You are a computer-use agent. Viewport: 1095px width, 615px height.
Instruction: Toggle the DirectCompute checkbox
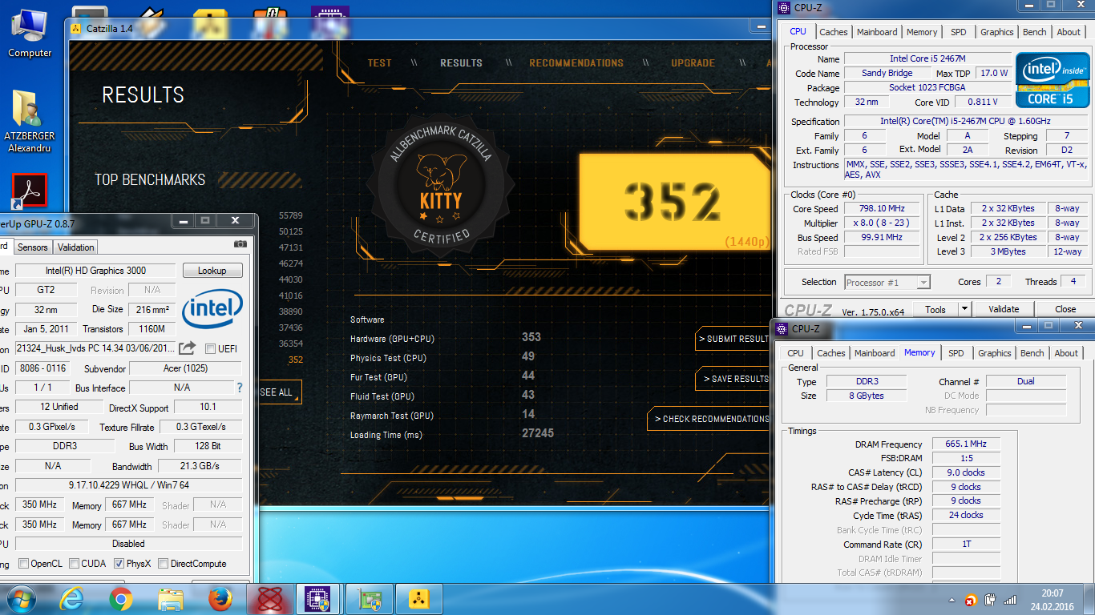coord(163,564)
